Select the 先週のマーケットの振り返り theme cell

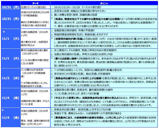click(34, 7)
